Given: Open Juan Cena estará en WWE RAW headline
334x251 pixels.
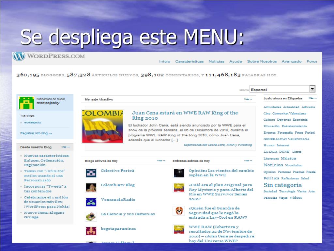Looking at the screenshot, I should click(185, 115).
